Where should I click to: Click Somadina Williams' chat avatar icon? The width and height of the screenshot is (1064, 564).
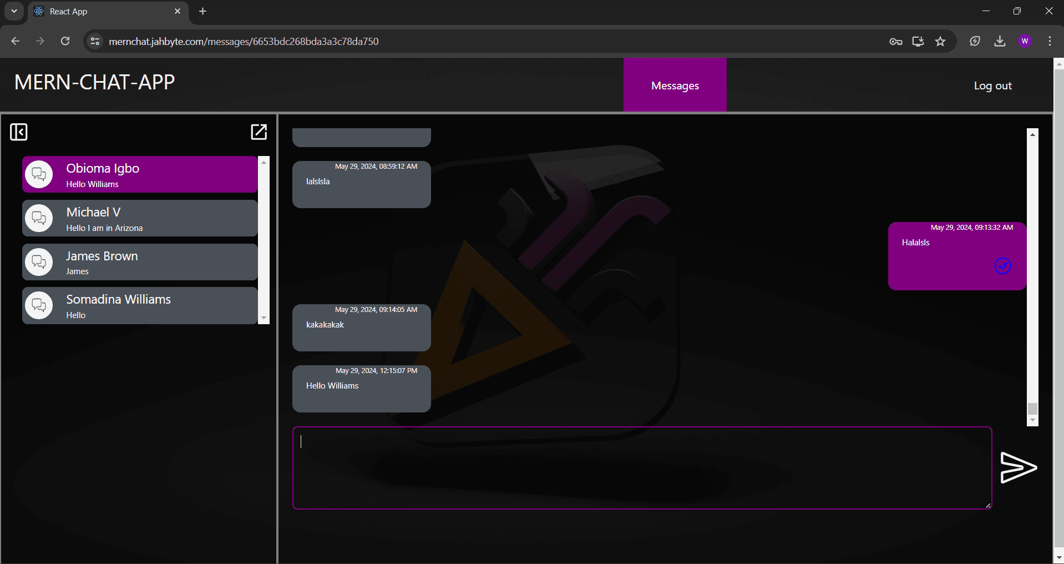(39, 305)
